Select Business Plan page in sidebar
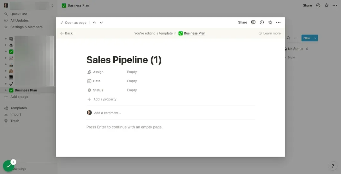Image resolution: width=341 pixels, height=174 pixels. (x=26, y=90)
